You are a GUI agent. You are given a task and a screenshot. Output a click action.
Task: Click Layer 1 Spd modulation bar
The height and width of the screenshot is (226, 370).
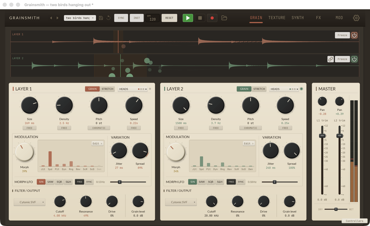[x=50, y=159]
